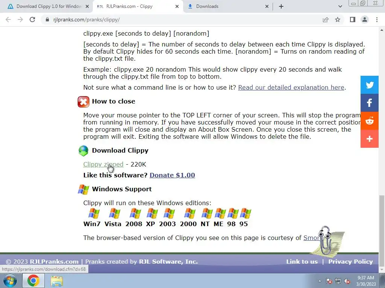
Task: Open more sharing options plus icon
Action: [370, 139]
